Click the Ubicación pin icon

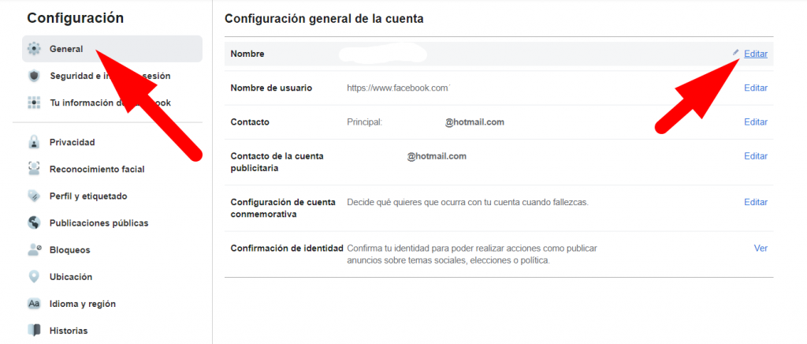click(34, 277)
